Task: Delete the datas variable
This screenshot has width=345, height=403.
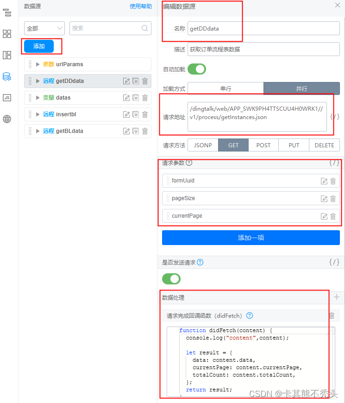Action: click(x=145, y=98)
